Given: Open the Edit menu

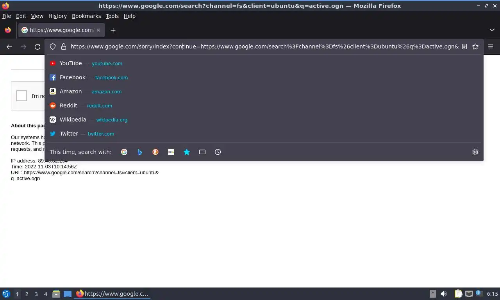Looking at the screenshot, I should tap(21, 16).
